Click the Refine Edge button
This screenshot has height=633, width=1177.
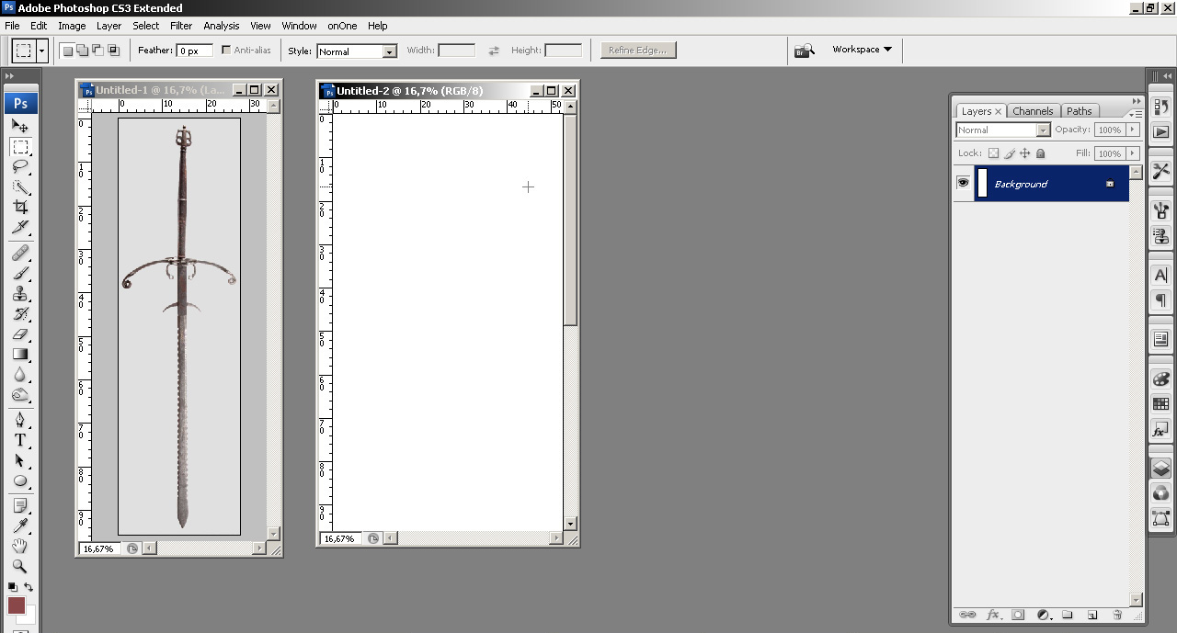tap(638, 51)
